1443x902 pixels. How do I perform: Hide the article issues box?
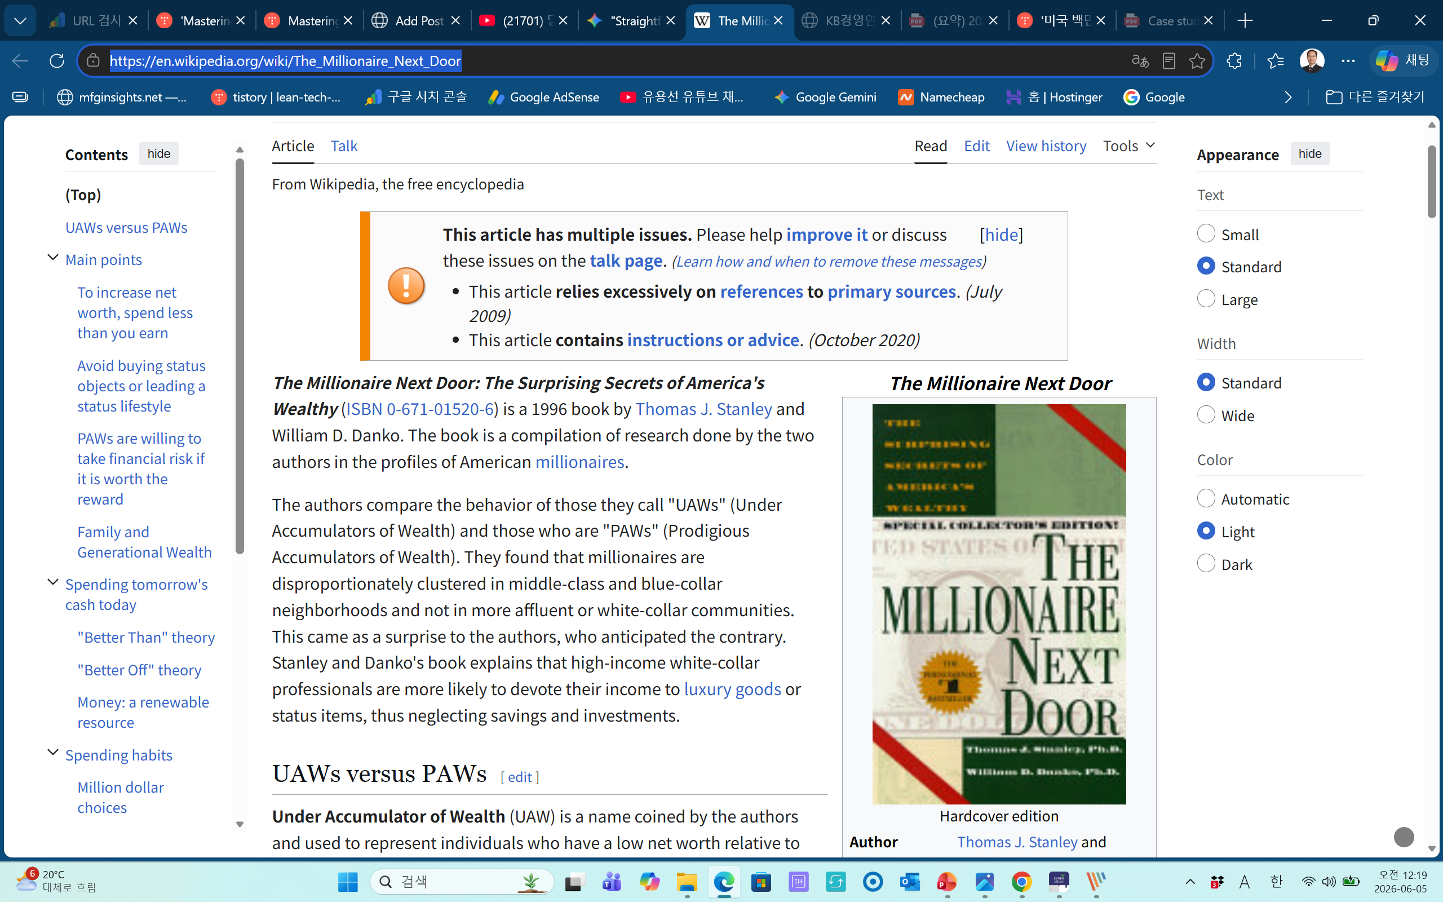pos(1001,235)
